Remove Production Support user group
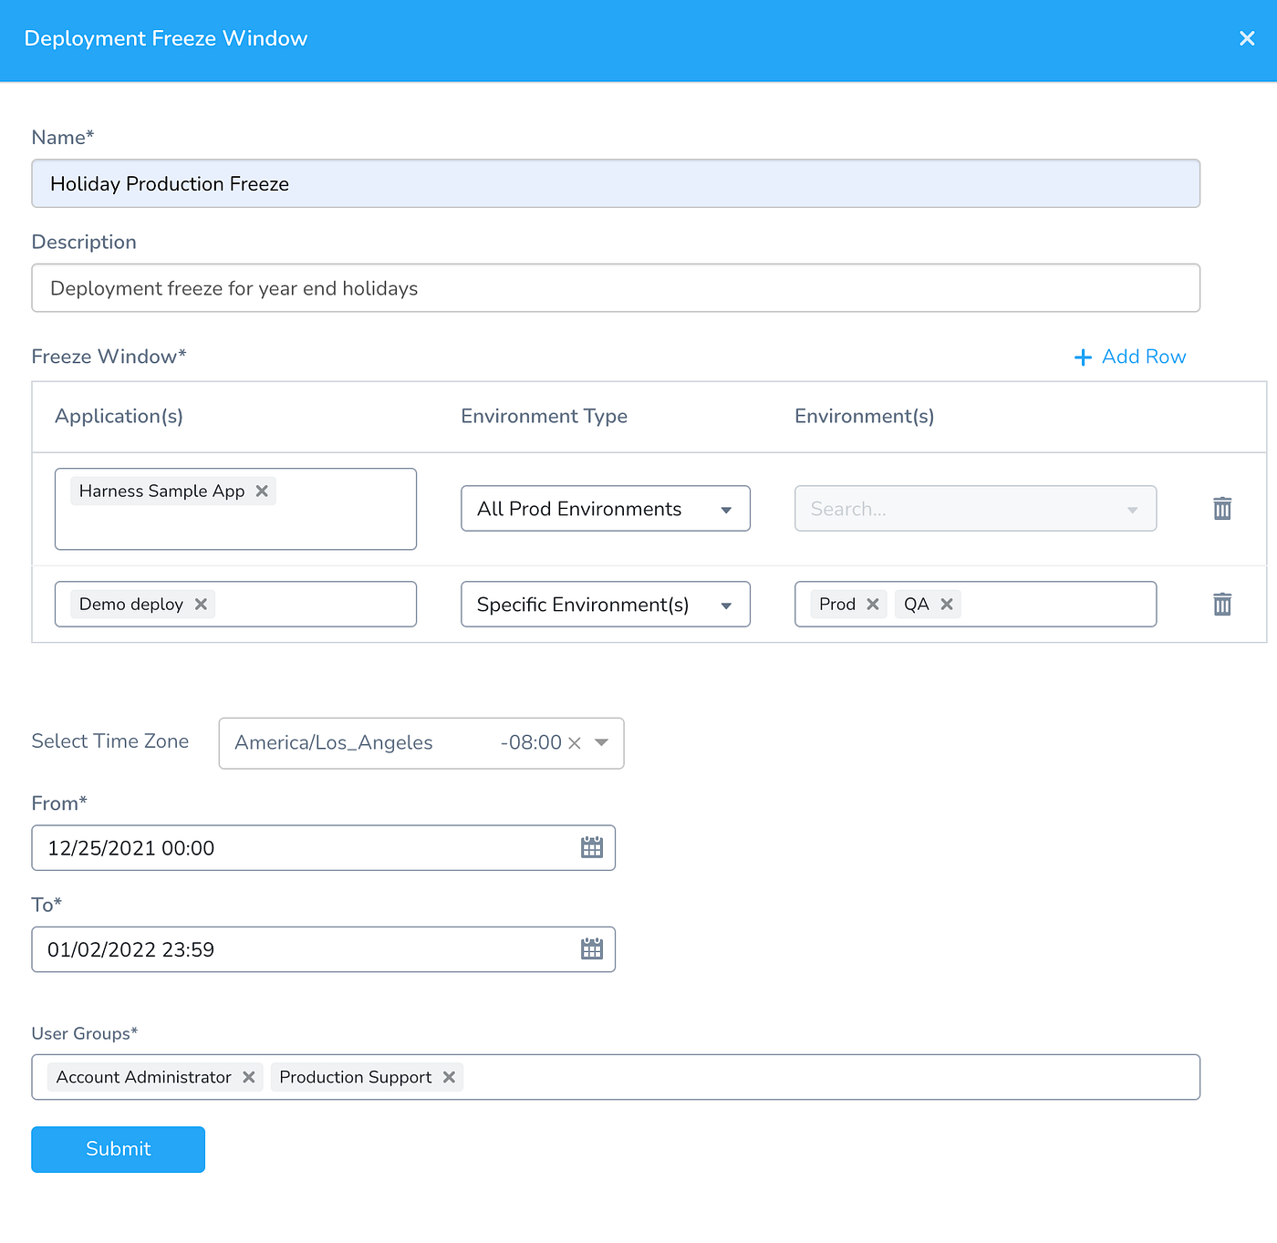The height and width of the screenshot is (1243, 1277). (449, 1077)
